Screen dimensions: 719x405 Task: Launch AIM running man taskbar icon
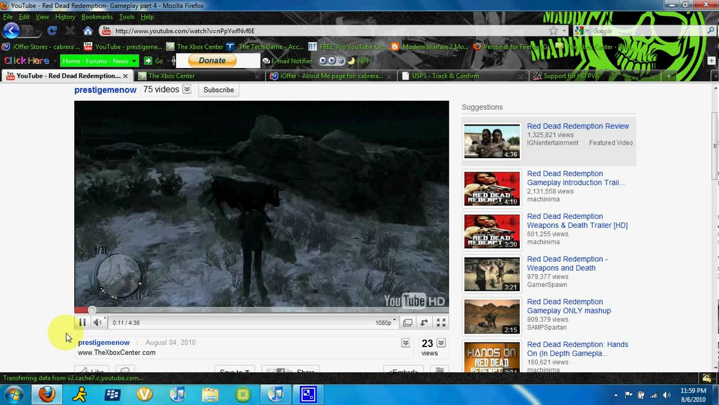coord(79,394)
